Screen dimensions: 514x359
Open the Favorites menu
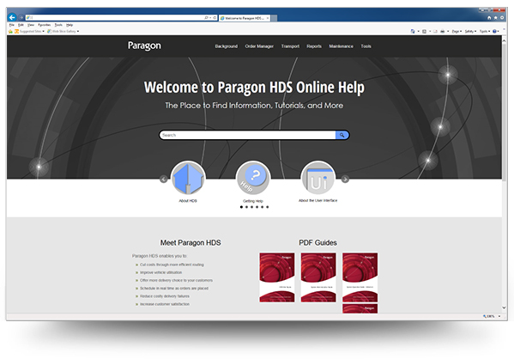[x=45, y=25]
